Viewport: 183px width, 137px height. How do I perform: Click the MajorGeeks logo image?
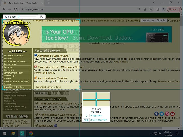coord(16,33)
